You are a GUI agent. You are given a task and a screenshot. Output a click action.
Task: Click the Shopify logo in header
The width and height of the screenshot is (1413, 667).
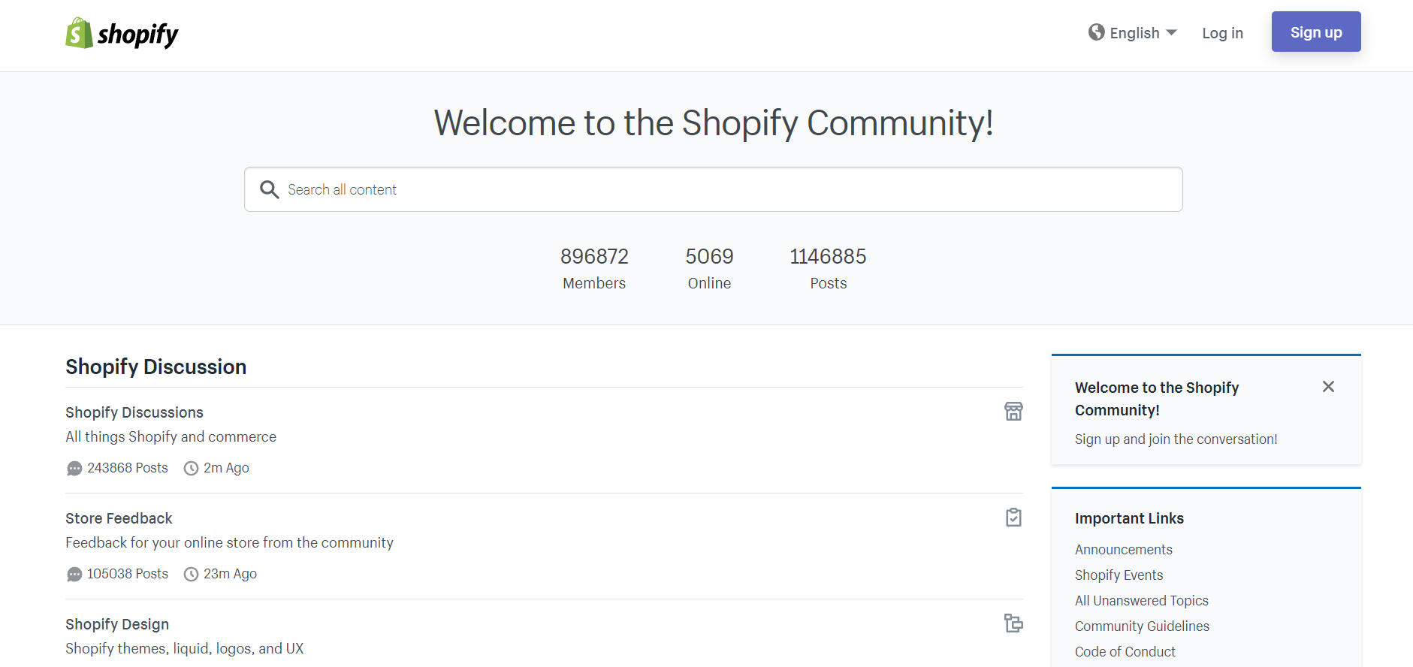point(122,33)
